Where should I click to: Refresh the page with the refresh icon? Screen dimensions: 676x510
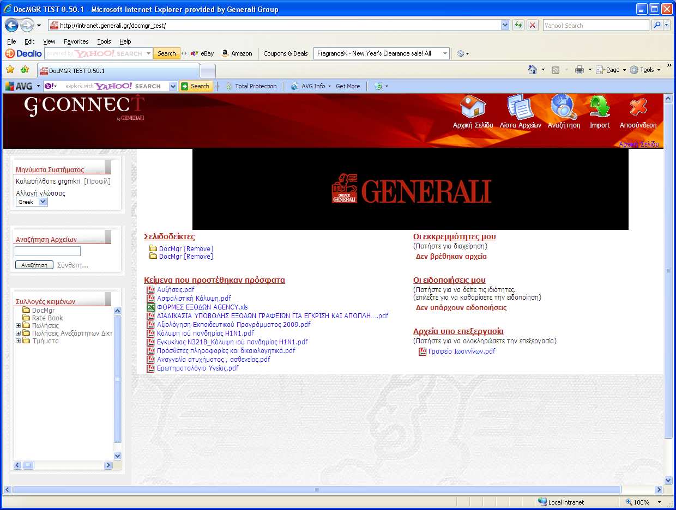click(518, 25)
